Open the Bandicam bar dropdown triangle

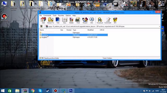click(58, 1)
